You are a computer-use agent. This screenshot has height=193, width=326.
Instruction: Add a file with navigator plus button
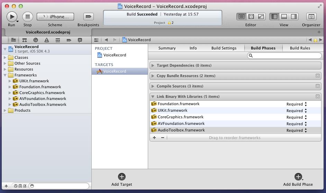[6, 186]
